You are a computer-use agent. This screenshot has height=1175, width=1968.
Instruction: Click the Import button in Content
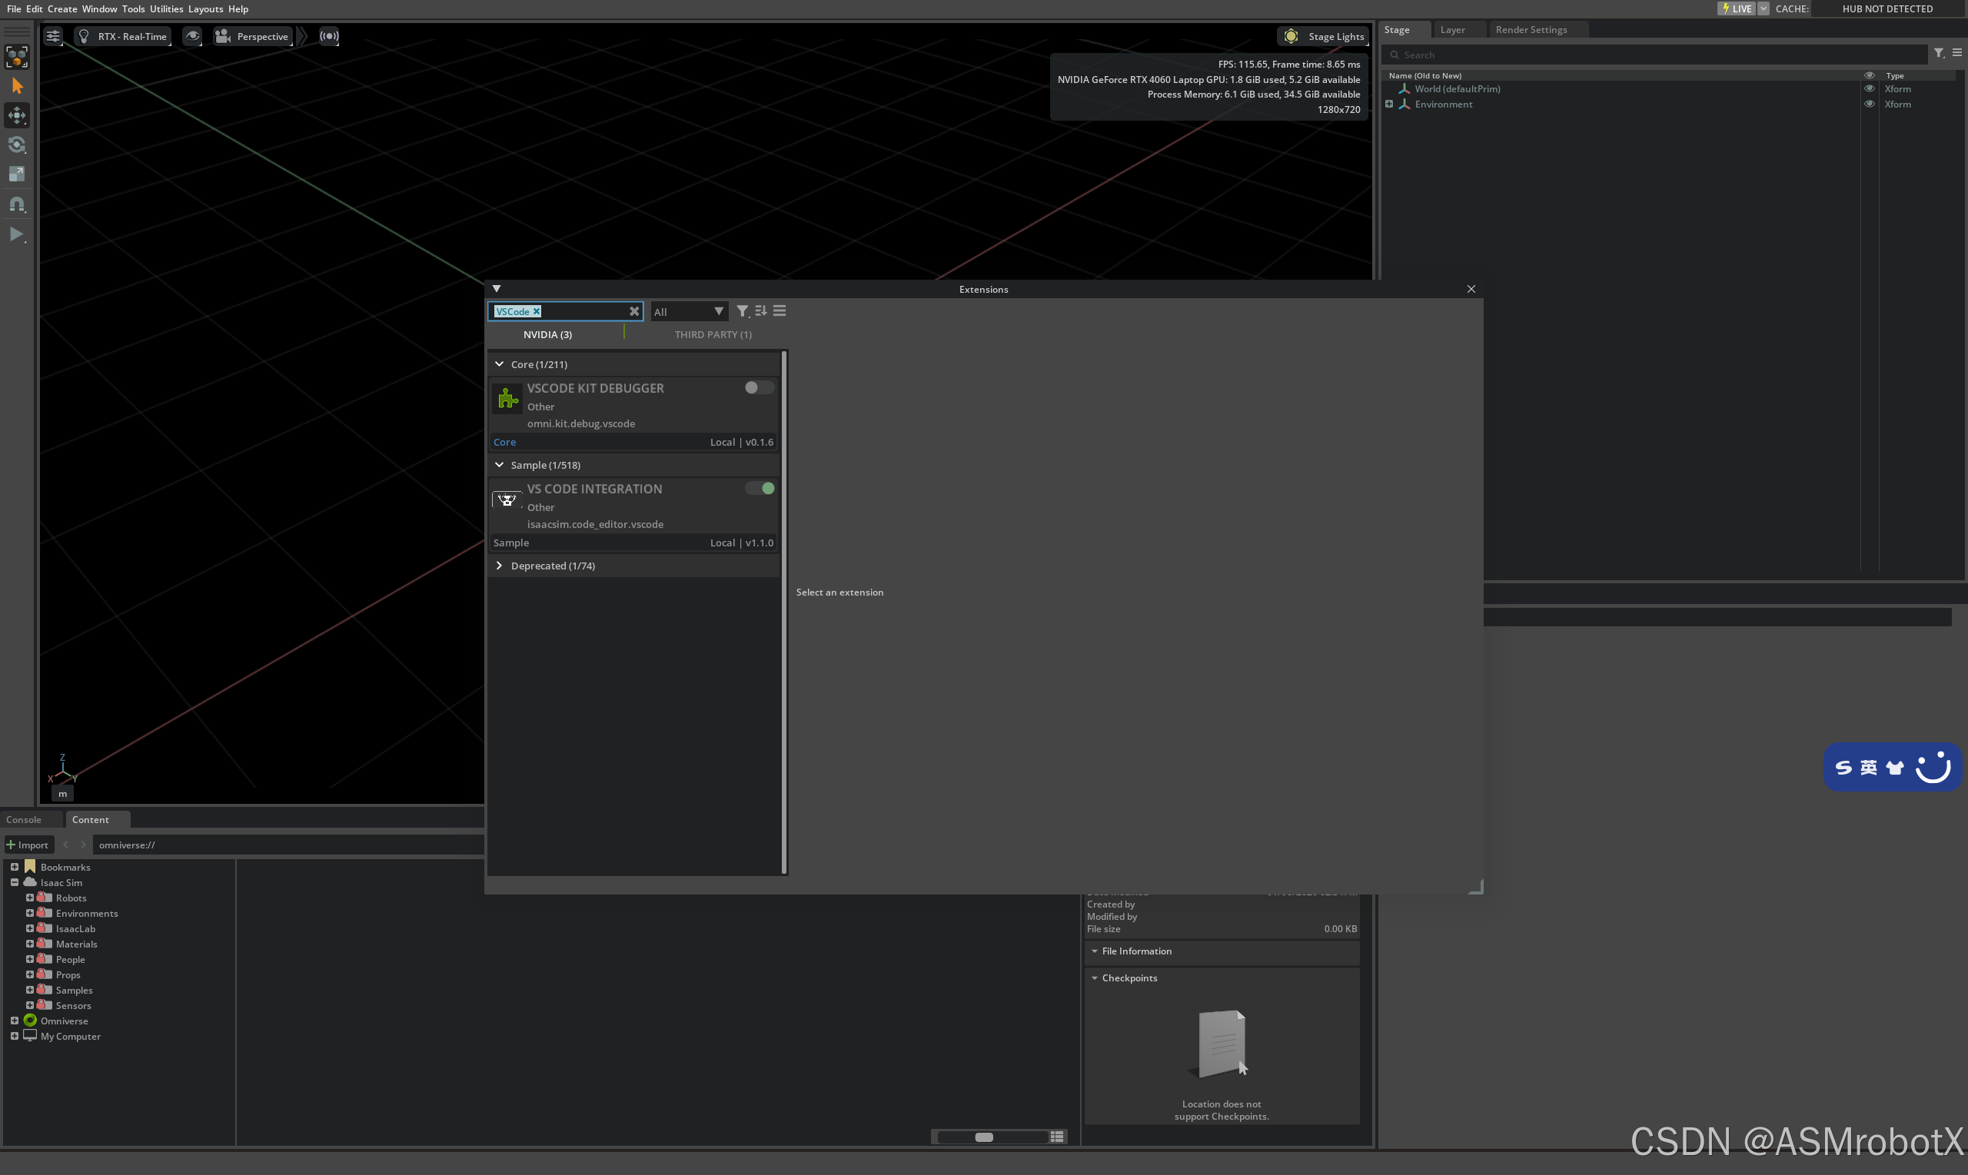(x=28, y=845)
